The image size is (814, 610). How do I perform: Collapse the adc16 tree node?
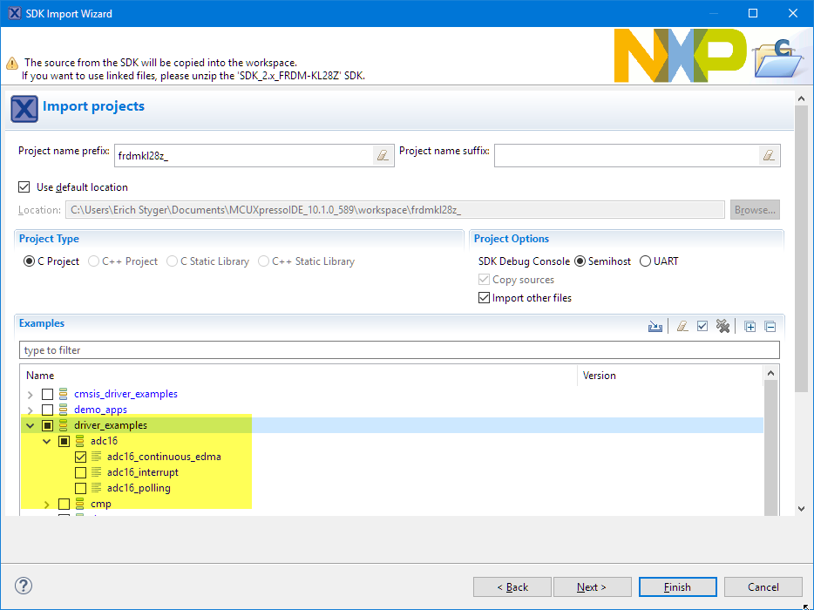pos(47,441)
